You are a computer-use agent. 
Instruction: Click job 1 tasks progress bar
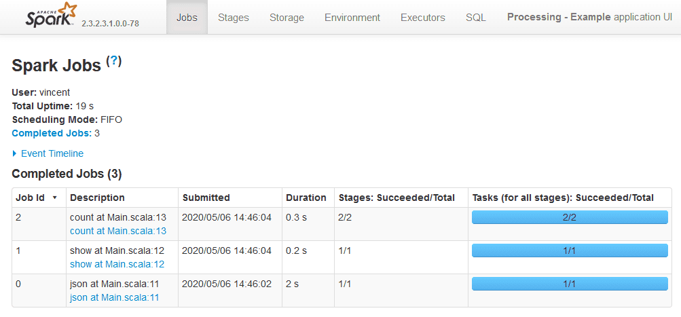click(x=570, y=250)
